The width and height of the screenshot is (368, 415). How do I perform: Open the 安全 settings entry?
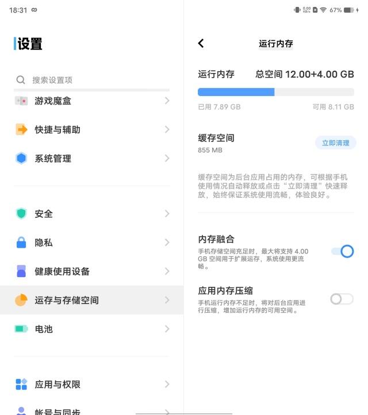tap(44, 214)
